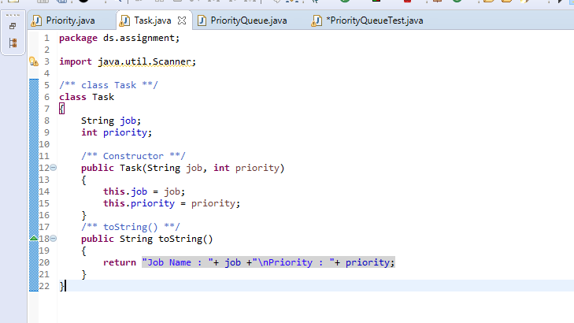Click the 'package' keyword on line 1
The width and height of the screenshot is (574, 323).
click(78, 38)
